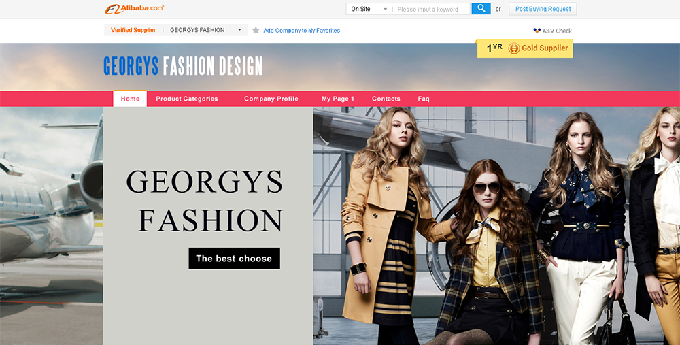
Task: Go to My Page 1 tab
Action: (338, 99)
